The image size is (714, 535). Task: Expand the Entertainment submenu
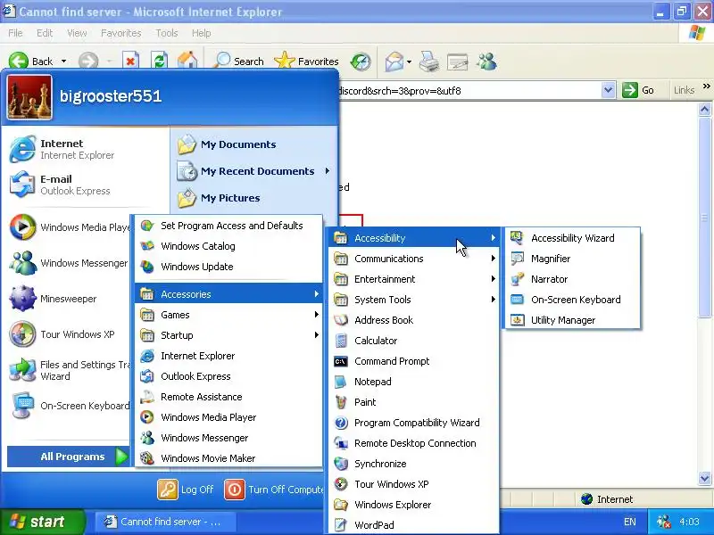pos(414,279)
